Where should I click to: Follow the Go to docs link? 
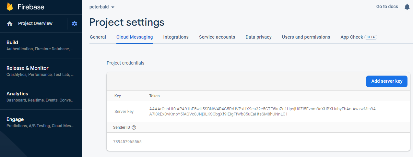click(x=387, y=6)
